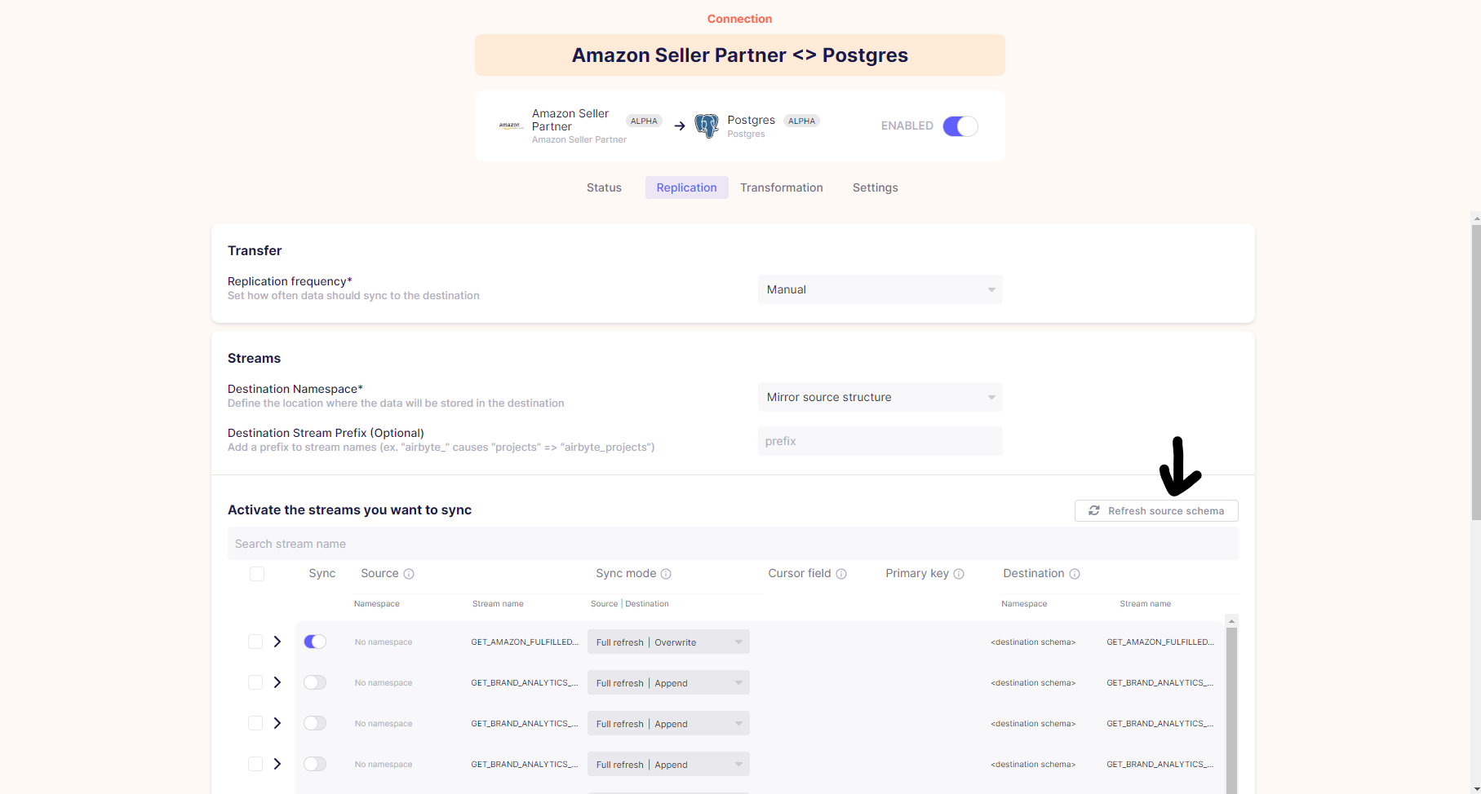The height and width of the screenshot is (794, 1481).
Task: Click the "Streams" section heading
Action: [254, 359]
